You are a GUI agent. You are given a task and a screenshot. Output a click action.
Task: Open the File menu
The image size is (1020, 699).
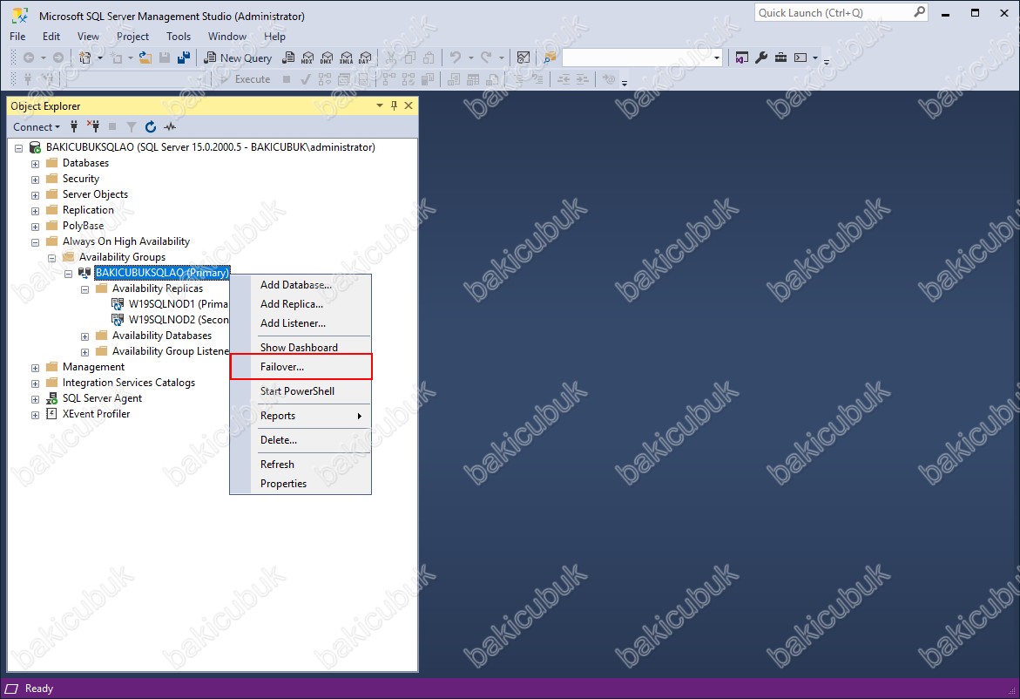pyautogui.click(x=17, y=37)
